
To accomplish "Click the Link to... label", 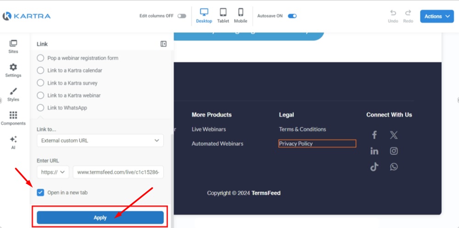I will 46,129.
